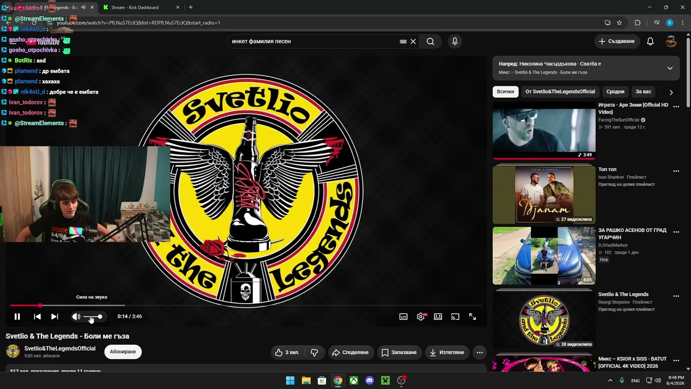The height and width of the screenshot is (389, 691).
Task: Switch player to theater mode
Action: tap(438, 317)
